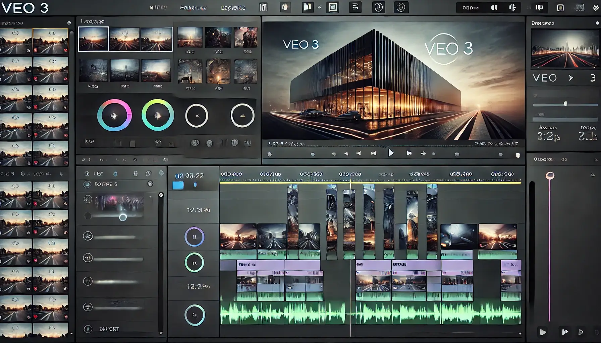Image resolution: width=601 pixels, height=343 pixels.
Task: Click the SEPORT label in the effects panel
Action: click(x=109, y=329)
